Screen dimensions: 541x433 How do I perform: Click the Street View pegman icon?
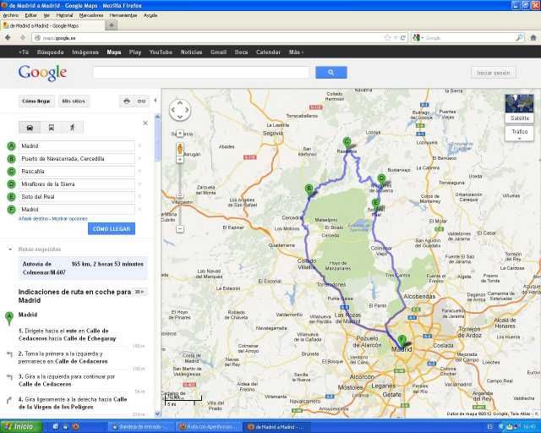[x=180, y=151]
